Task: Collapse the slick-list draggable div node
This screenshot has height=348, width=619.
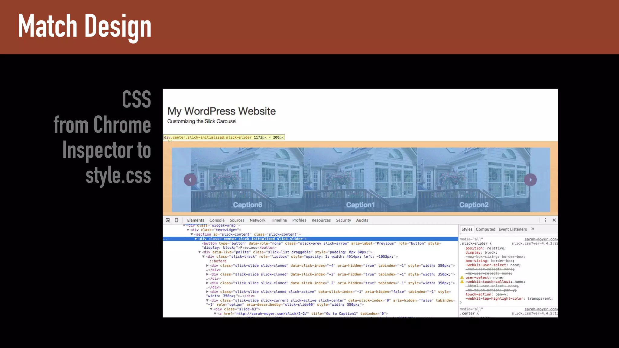Action: [x=199, y=252]
